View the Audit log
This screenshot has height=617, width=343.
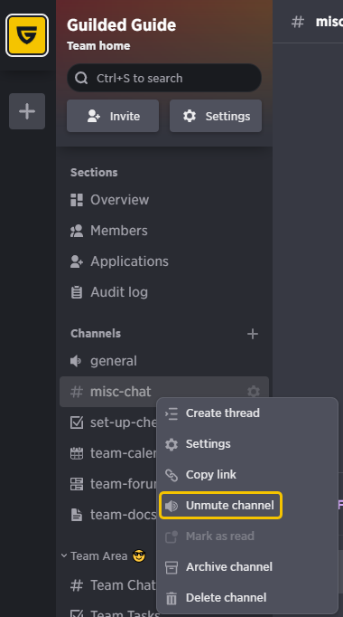coord(164,292)
